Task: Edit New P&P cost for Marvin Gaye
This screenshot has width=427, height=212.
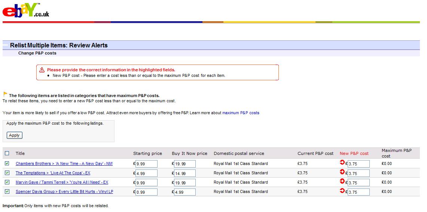Action: [359, 183]
